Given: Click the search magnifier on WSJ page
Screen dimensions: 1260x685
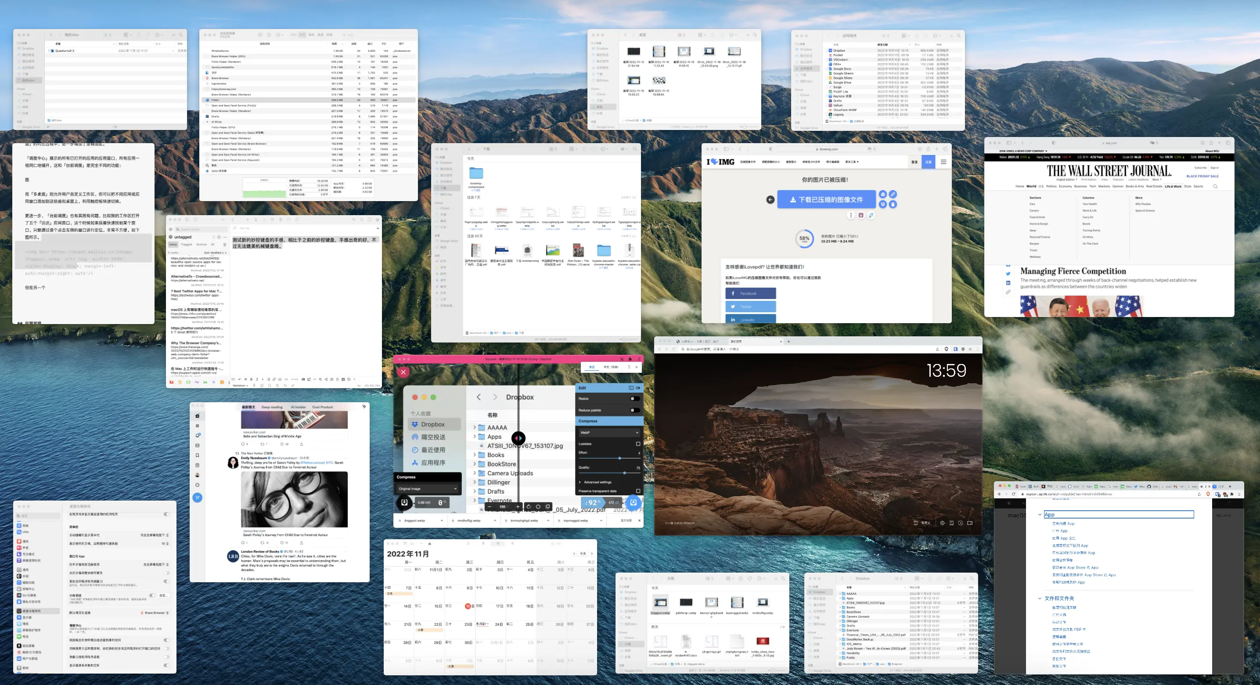Looking at the screenshot, I should coord(1215,187).
